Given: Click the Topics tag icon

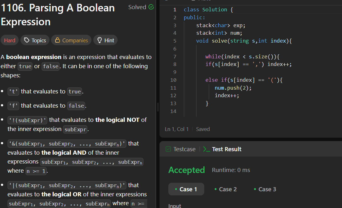Looking at the screenshot, I should 26,40.
